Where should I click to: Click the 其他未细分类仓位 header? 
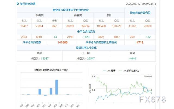[140, 13]
